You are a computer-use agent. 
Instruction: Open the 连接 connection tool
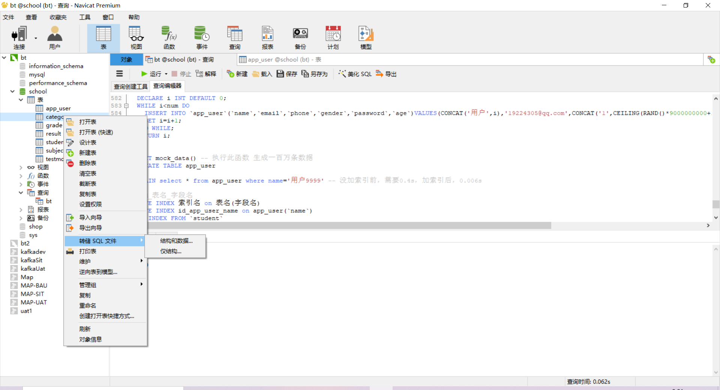[x=19, y=37]
